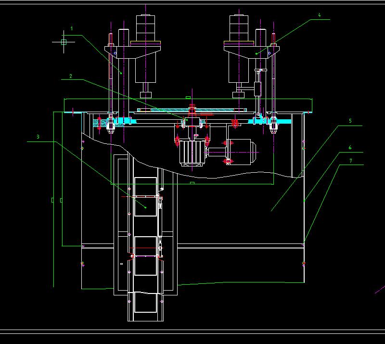Select the callout number "6" label
This screenshot has width=385, height=344.
[350, 147]
